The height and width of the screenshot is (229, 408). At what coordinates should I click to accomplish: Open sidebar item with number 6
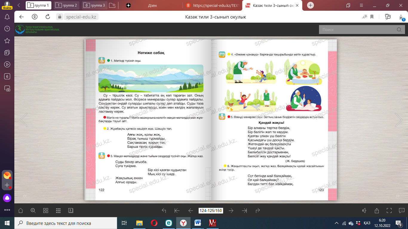(x=7, y=76)
